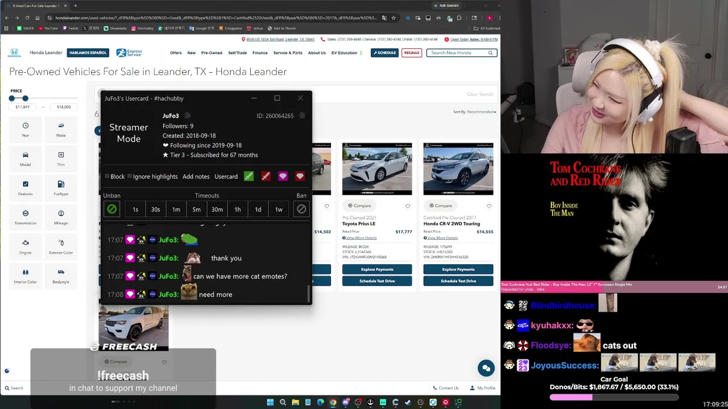Open Steam from the taskbar

[408, 402]
